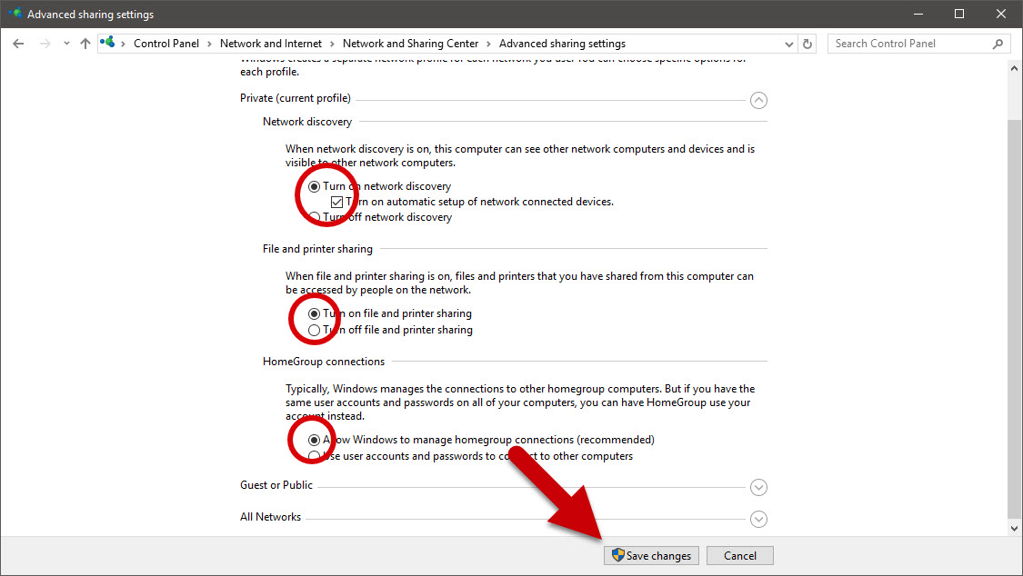Open submenu arrow after Network and Internet
Viewport: 1023px width, 576px height.
(x=332, y=44)
